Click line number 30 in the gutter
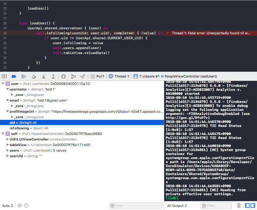 pyautogui.click(x=5, y=33)
